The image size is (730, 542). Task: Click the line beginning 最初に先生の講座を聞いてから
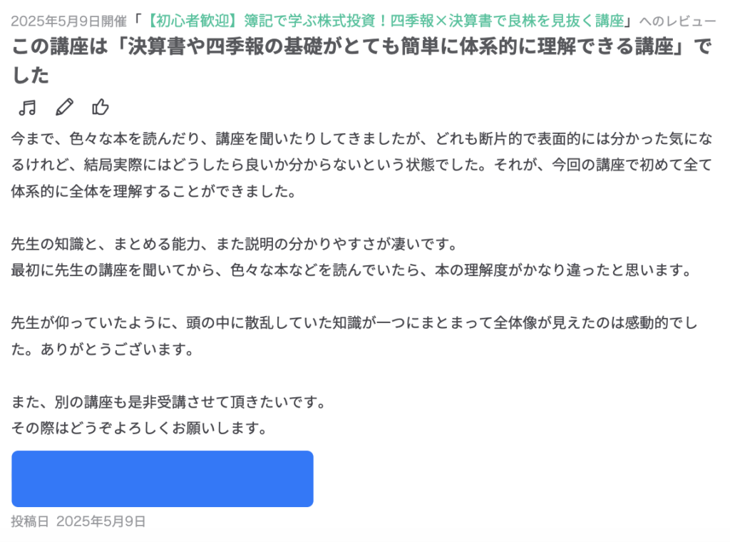(x=351, y=271)
